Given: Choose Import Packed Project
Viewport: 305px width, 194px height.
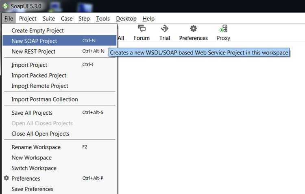Looking at the screenshot, I should coord(59,75).
